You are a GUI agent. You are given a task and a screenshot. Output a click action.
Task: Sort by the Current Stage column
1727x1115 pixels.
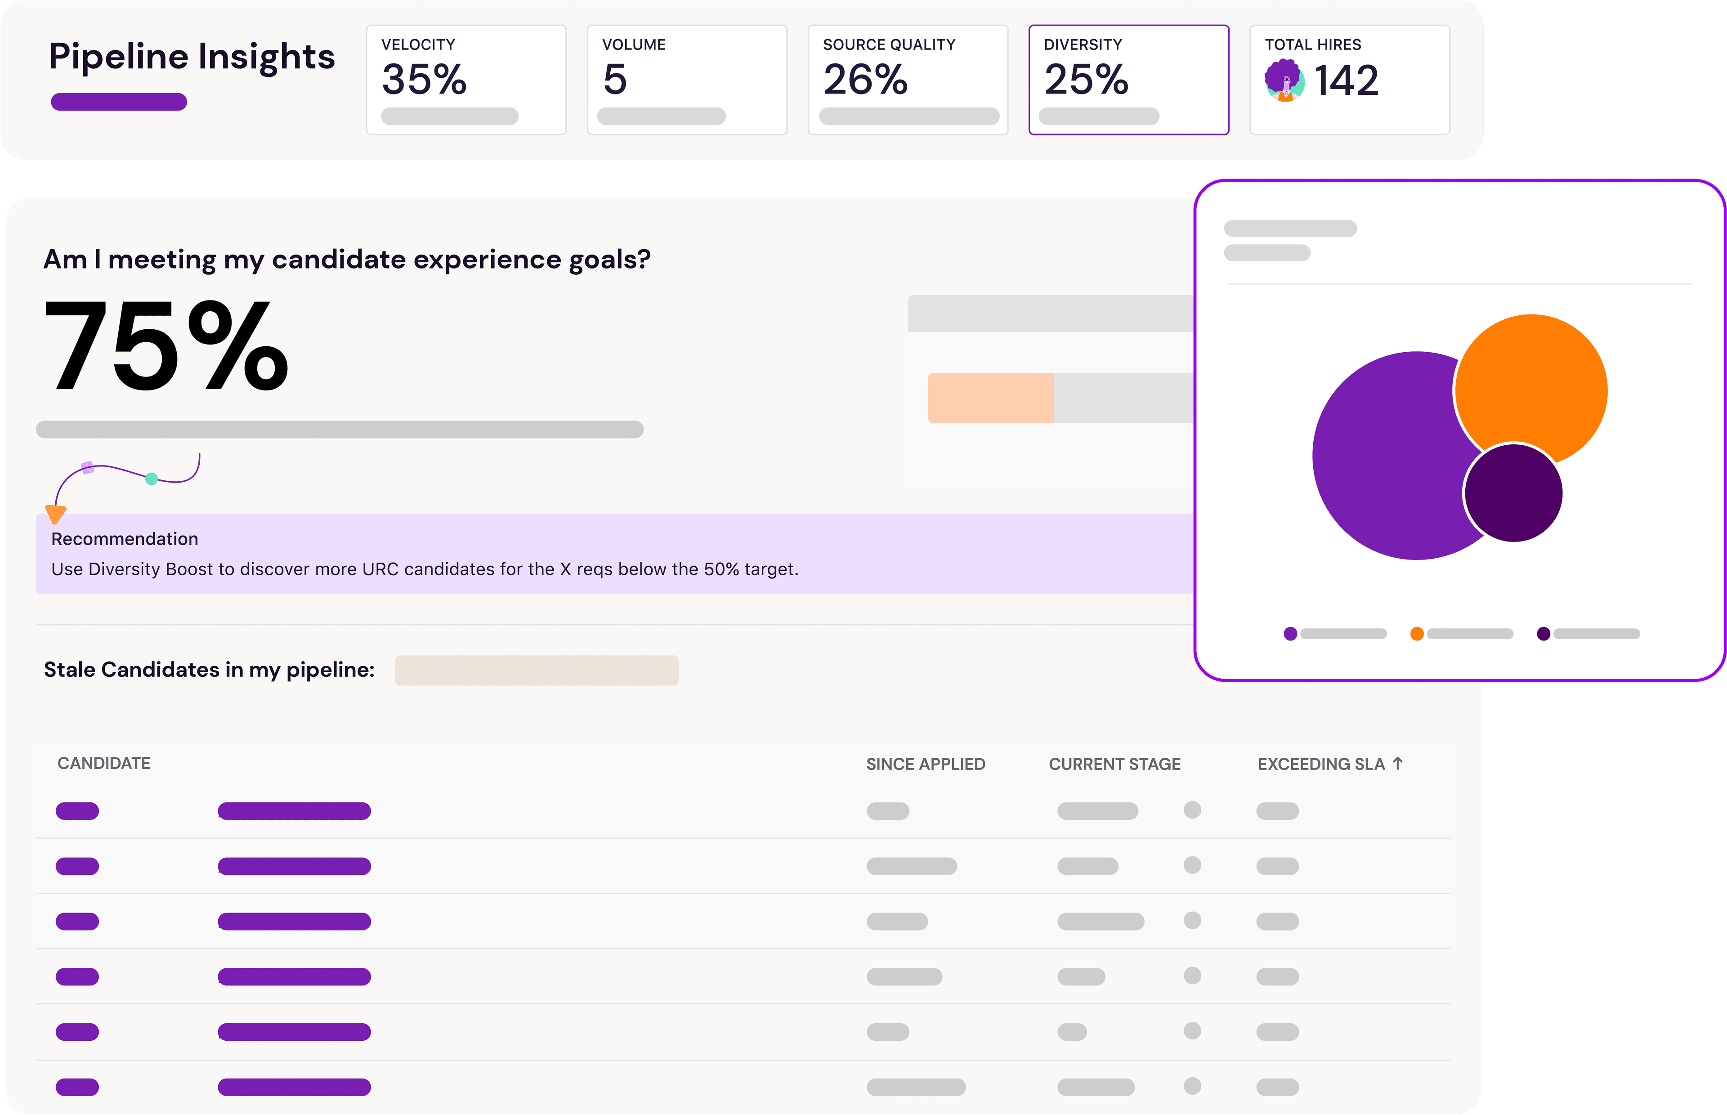tap(1114, 764)
